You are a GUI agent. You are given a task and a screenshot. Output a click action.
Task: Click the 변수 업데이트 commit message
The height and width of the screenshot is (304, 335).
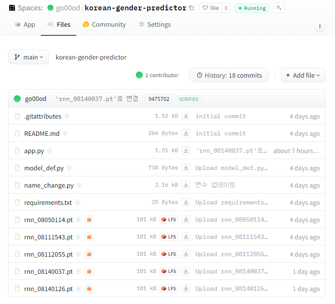coord(215,185)
